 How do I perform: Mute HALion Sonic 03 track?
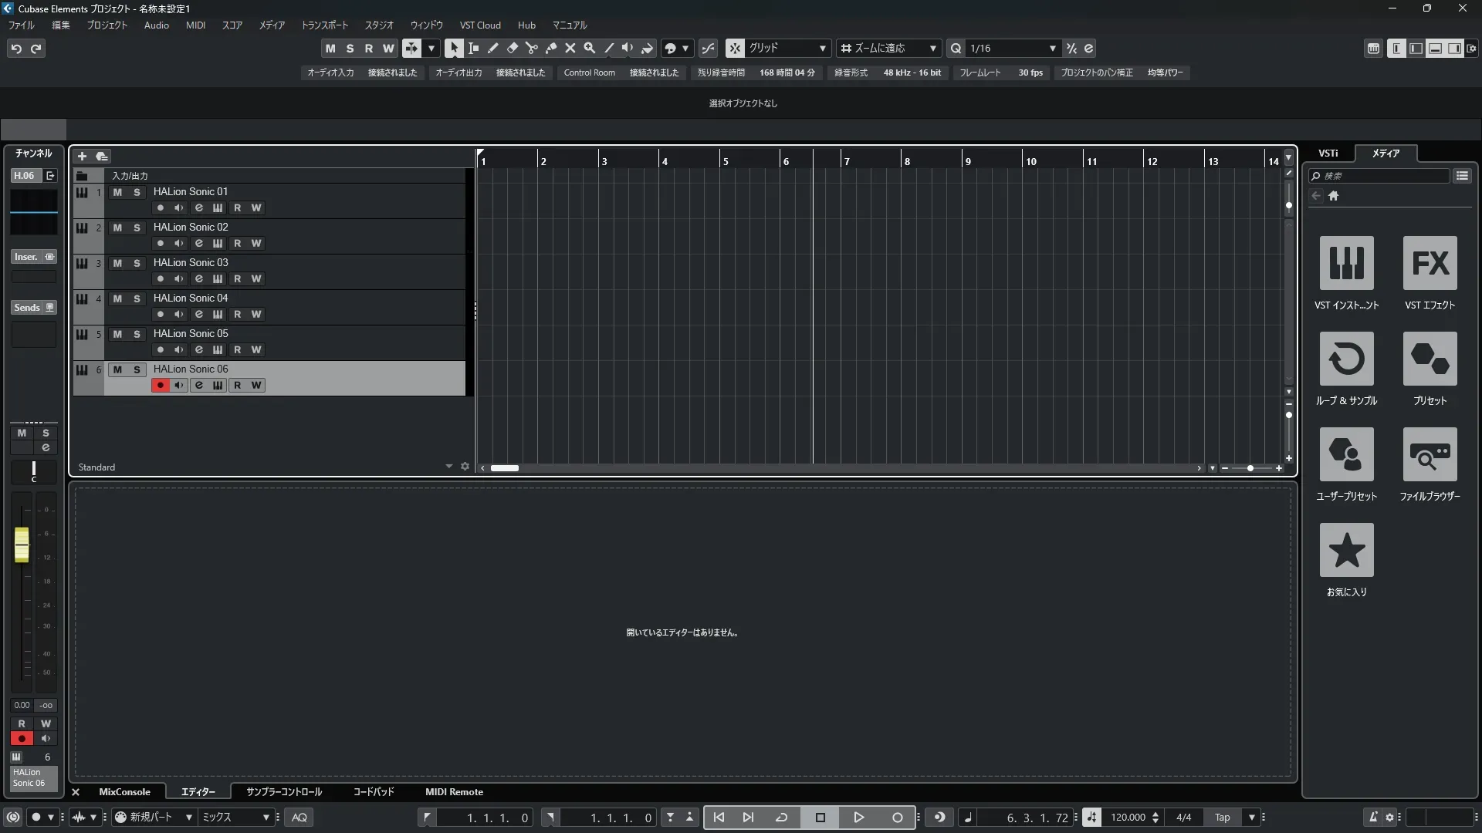pos(117,263)
